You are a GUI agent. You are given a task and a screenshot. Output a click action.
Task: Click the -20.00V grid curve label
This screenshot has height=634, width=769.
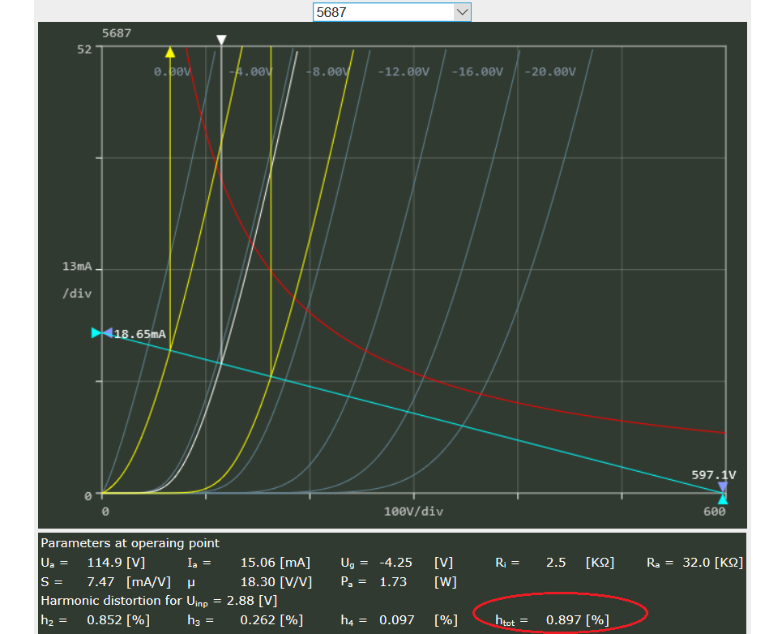550,71
